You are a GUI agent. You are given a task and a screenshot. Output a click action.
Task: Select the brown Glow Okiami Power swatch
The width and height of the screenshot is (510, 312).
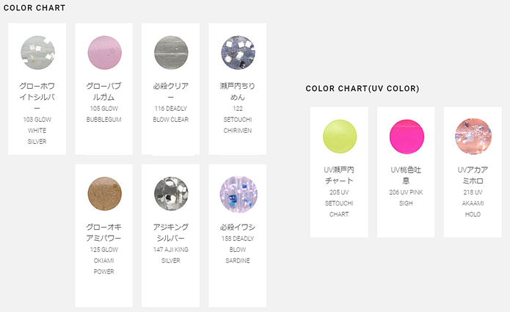[x=103, y=193]
